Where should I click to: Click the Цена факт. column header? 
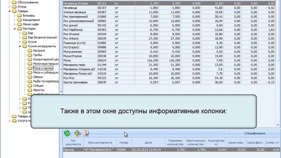point(256,142)
